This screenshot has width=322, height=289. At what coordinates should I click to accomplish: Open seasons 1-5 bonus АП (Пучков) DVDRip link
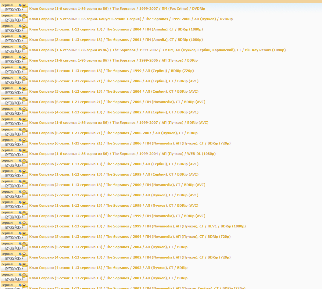click(x=131, y=19)
